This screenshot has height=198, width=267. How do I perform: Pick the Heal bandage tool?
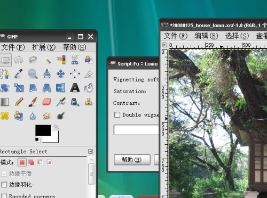pyautogui.click(x=4, y=116)
